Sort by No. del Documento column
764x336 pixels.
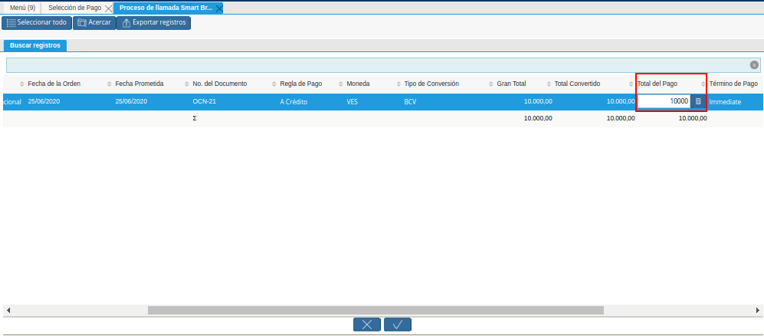[220, 84]
